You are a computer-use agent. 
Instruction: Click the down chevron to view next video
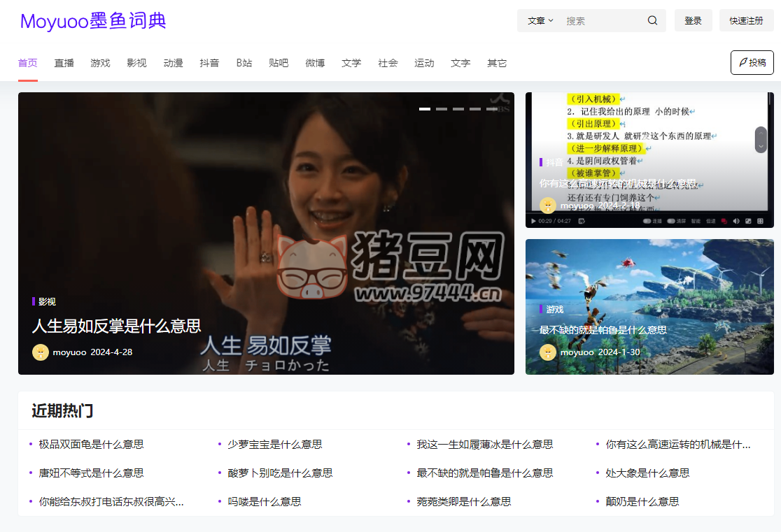pos(761,145)
